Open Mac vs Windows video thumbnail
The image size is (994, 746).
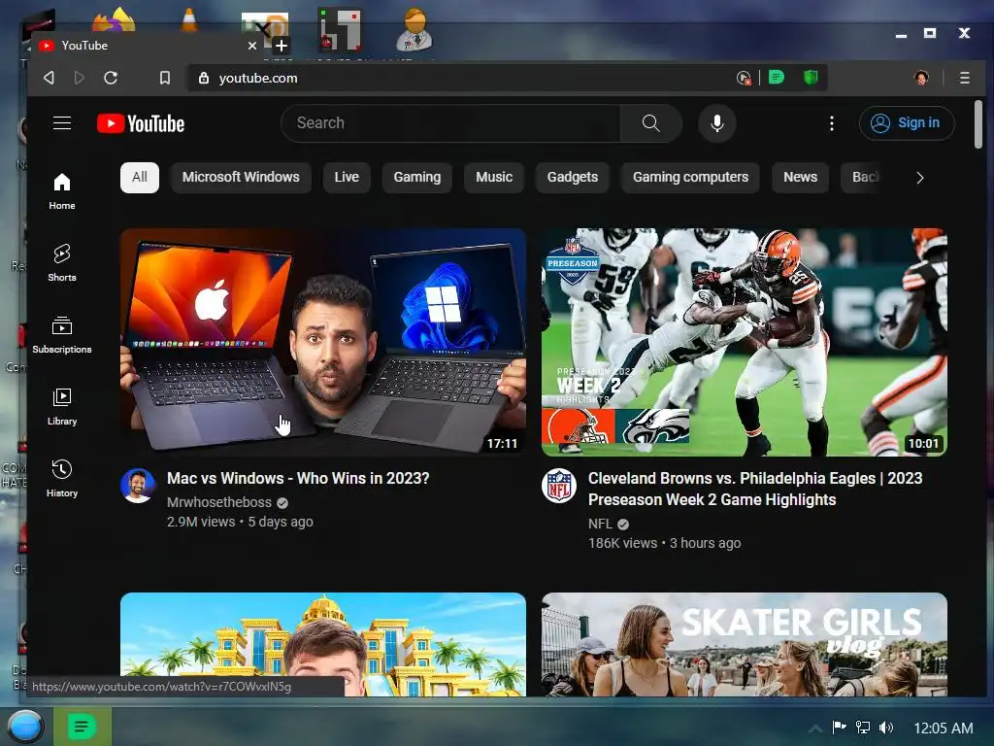tap(322, 342)
